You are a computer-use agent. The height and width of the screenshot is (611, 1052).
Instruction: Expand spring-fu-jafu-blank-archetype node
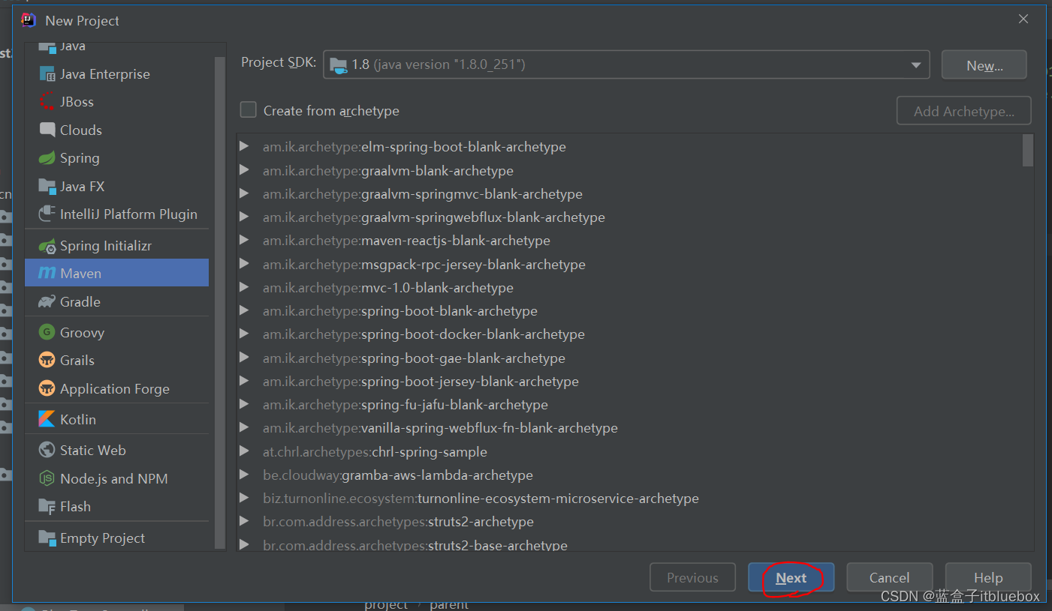[x=244, y=404]
